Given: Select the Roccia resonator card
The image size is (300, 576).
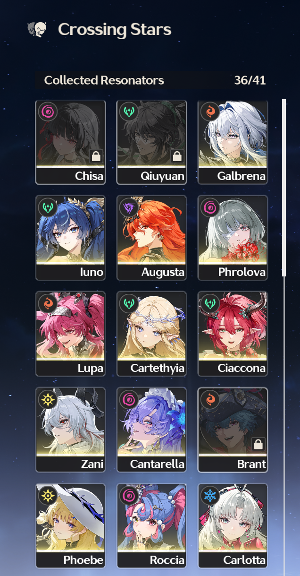Looking at the screenshot, I should [151, 525].
